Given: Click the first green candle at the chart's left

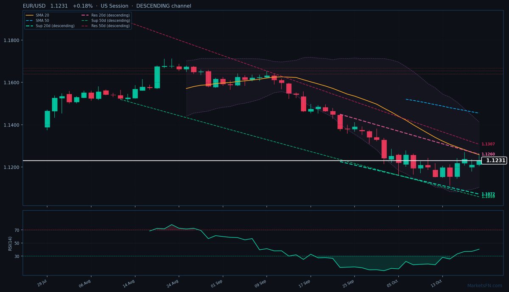Looking at the screenshot, I should (47, 119).
